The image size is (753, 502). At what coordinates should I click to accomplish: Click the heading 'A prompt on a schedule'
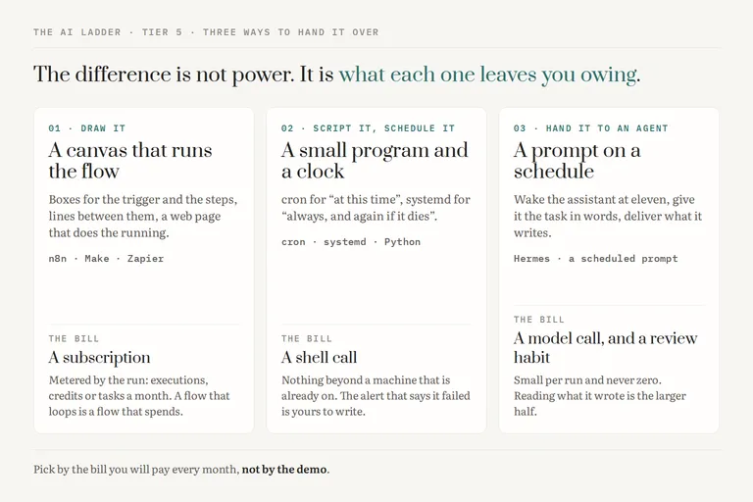577,161
